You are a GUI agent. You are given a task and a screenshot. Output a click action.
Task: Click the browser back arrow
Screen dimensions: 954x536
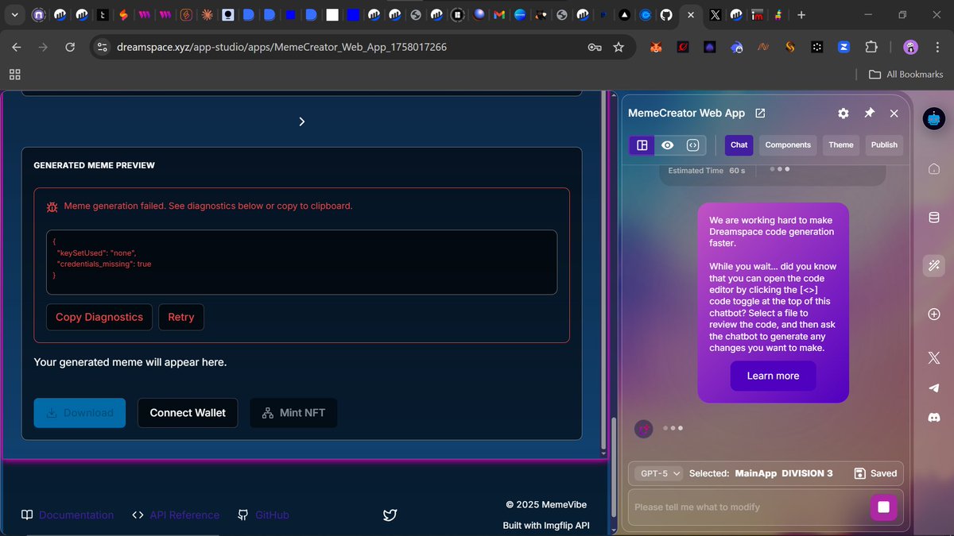pyautogui.click(x=17, y=47)
